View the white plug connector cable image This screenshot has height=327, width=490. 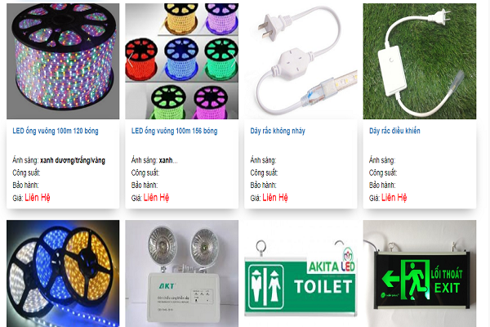pos(301,61)
